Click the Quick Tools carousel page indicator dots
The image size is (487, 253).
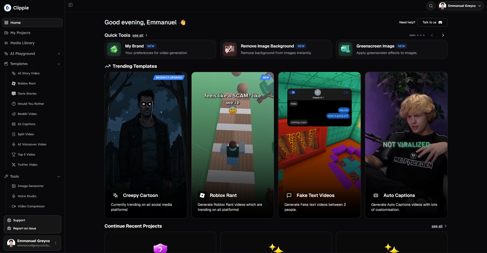coord(417,35)
